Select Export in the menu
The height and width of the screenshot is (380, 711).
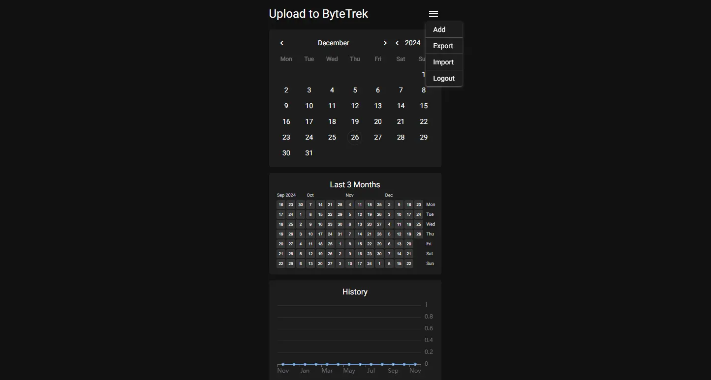(443, 46)
